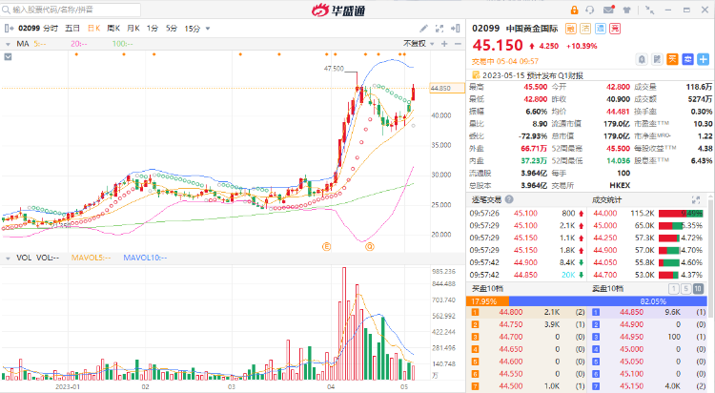
Task: Open the messages envelope icon
Action: (x=608, y=10)
